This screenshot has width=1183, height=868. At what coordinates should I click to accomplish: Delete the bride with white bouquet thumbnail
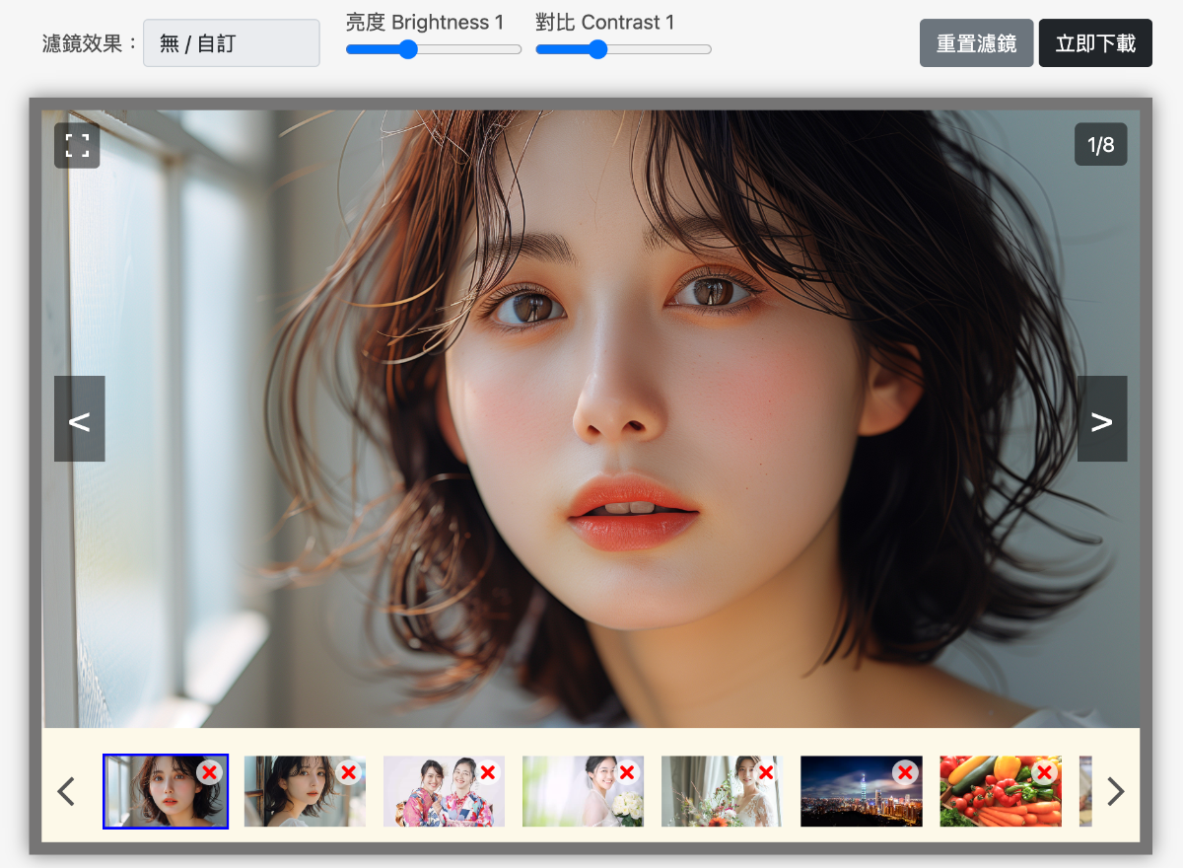click(x=626, y=772)
